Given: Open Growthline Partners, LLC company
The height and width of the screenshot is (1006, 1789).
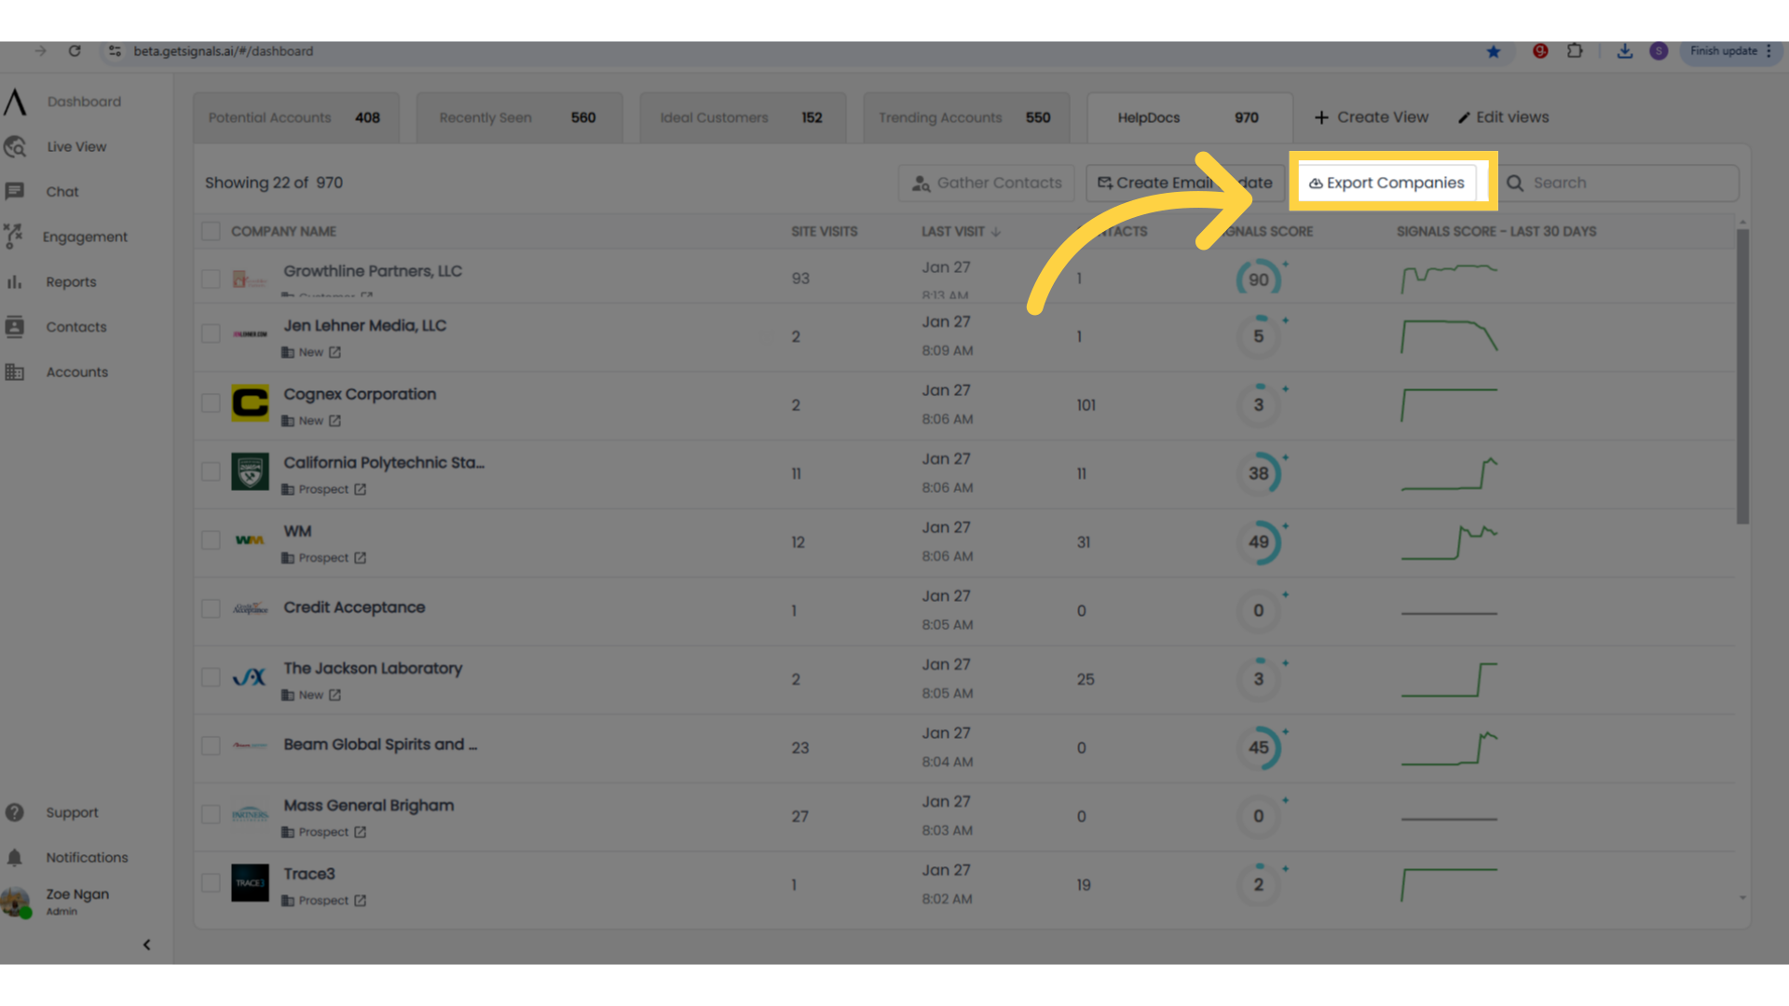Looking at the screenshot, I should click(x=373, y=271).
